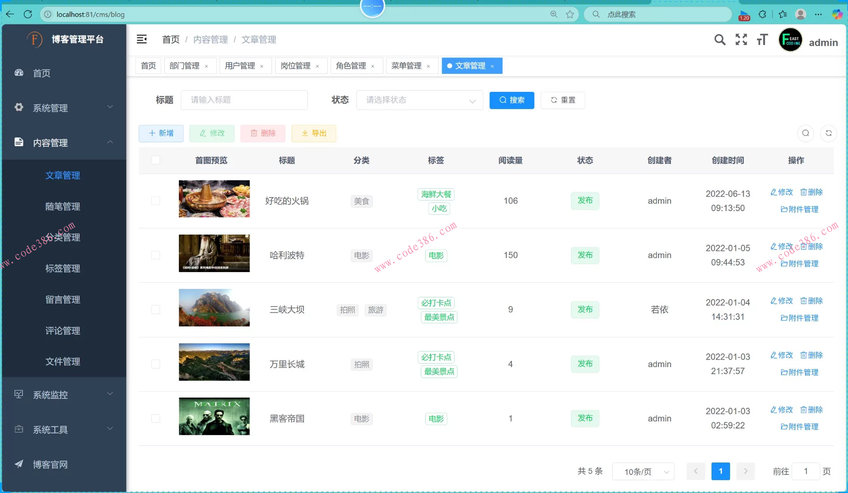Check the select-all checkbox in table header

[155, 160]
